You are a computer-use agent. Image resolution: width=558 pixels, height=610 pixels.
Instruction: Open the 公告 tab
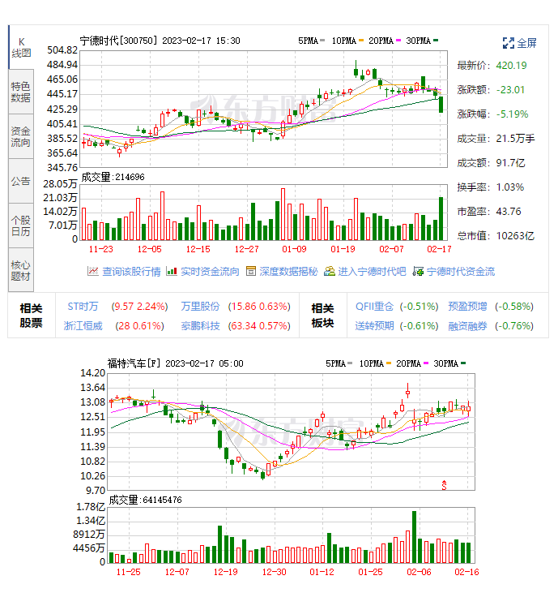coord(21,181)
